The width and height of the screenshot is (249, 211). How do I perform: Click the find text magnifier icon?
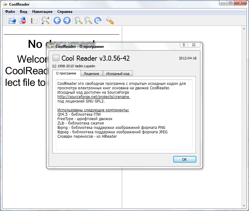click(x=45, y=20)
